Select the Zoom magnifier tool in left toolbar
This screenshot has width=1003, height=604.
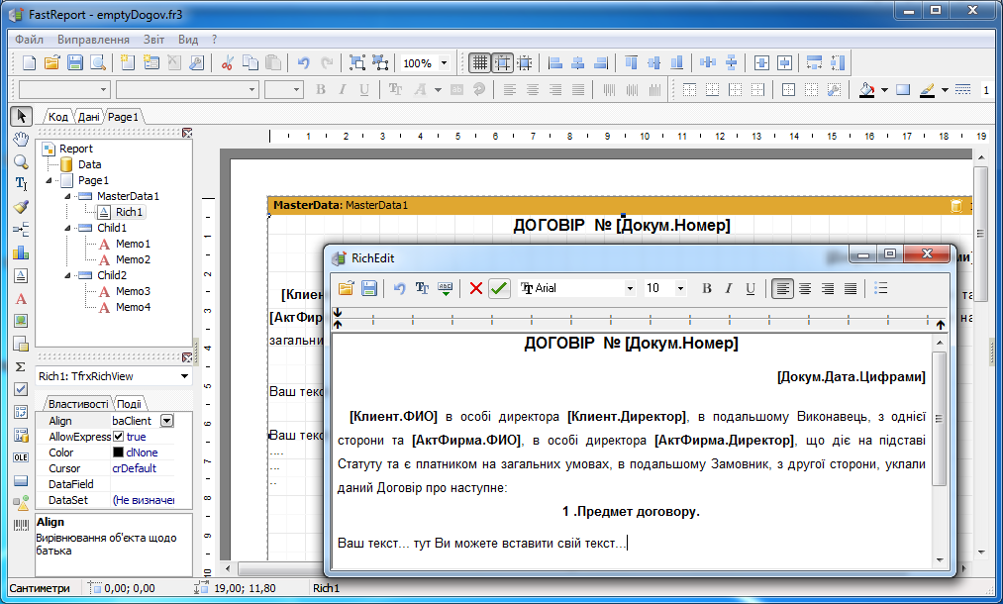[x=21, y=161]
